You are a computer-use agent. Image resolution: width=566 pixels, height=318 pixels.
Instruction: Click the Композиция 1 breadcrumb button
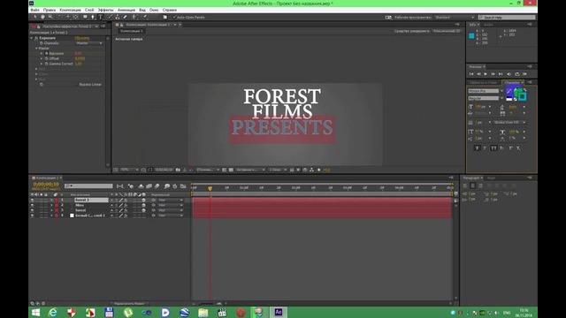[x=132, y=31]
